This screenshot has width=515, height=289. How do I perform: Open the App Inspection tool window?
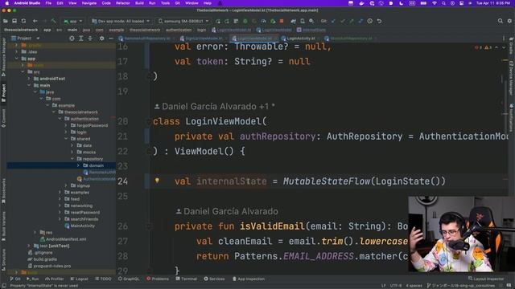[249, 279]
